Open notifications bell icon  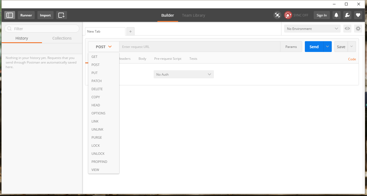point(336,15)
